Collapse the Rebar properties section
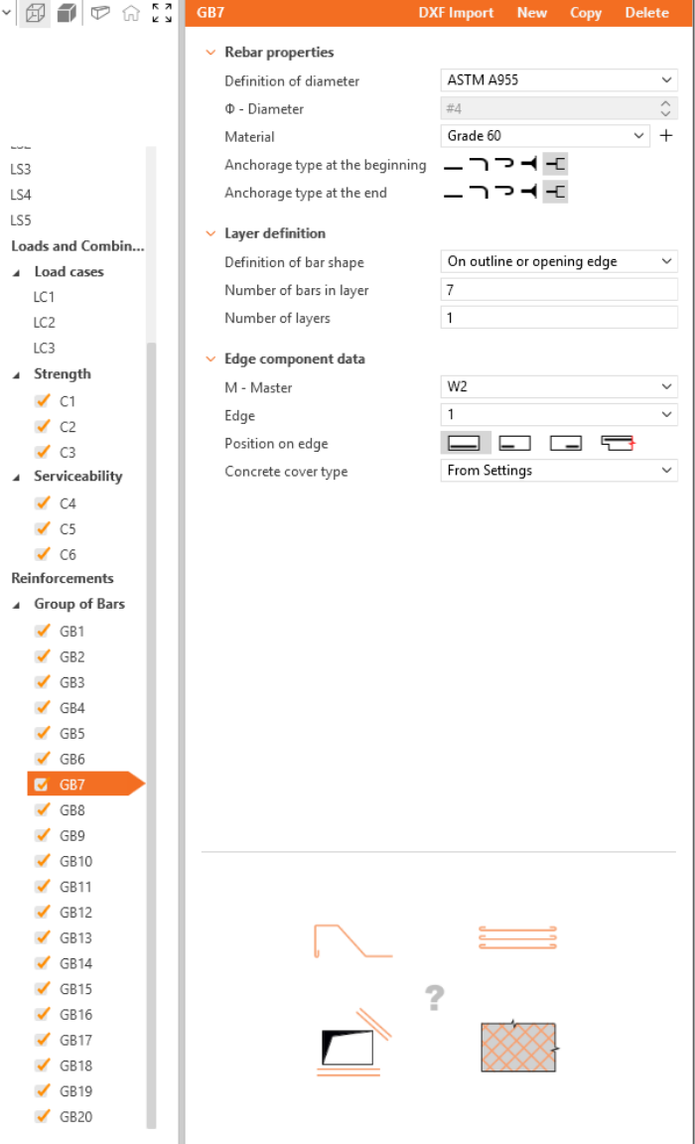Viewport: 695px width, 1144px height. [209, 53]
